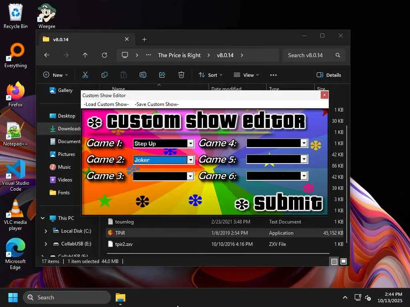Expand chevron after v8.0.14 breadcrumb
Viewport: 410px width, 307px height.
point(242,55)
